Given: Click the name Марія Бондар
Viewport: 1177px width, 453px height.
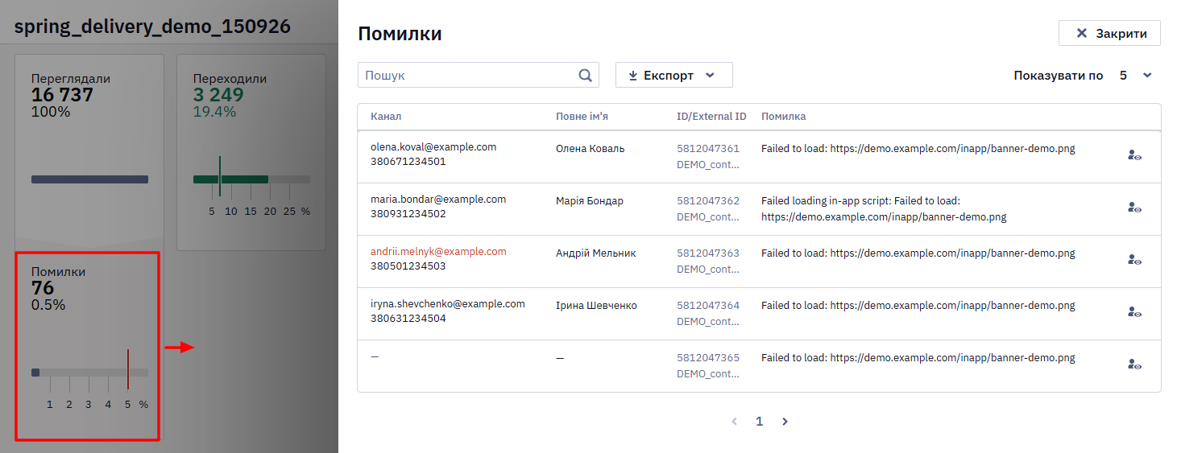Looking at the screenshot, I should click(589, 201).
